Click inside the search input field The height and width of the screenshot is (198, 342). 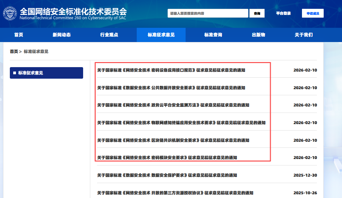point(208,13)
